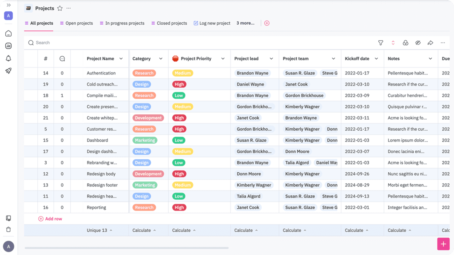
Task: Open the color rules circles icon
Action: tap(405, 43)
